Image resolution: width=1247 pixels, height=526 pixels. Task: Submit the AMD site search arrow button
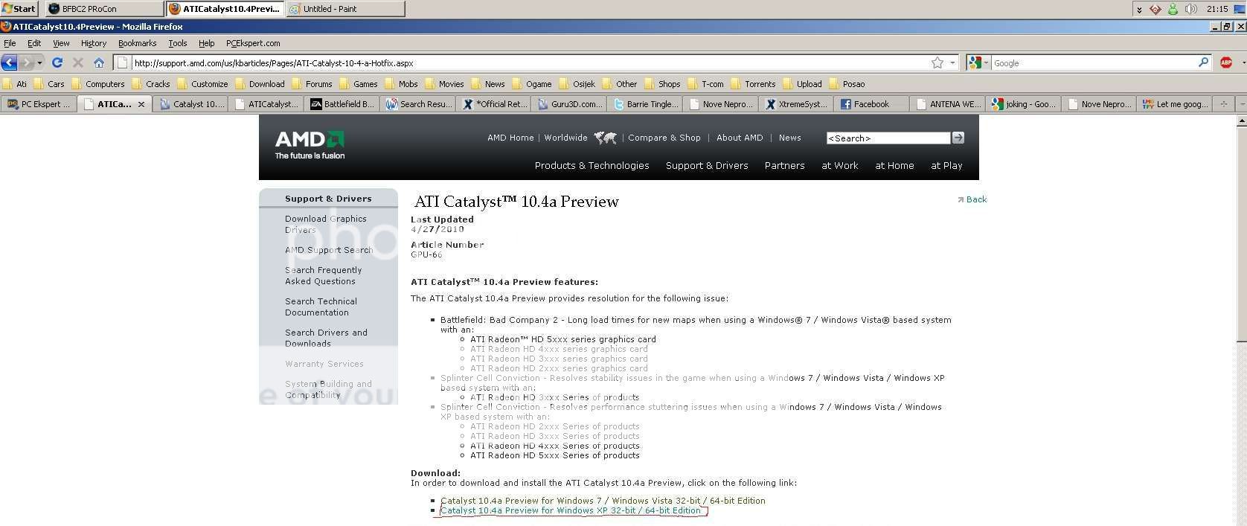(958, 138)
